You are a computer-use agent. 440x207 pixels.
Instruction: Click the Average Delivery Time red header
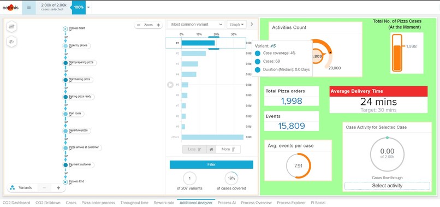[378, 91]
